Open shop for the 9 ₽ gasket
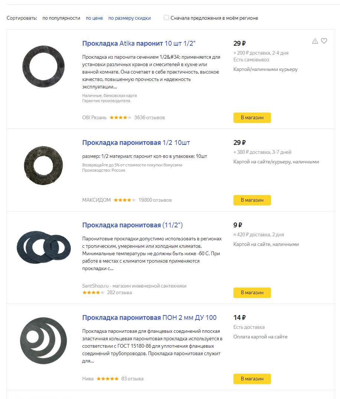This screenshot has width=340, height=399. click(x=252, y=293)
